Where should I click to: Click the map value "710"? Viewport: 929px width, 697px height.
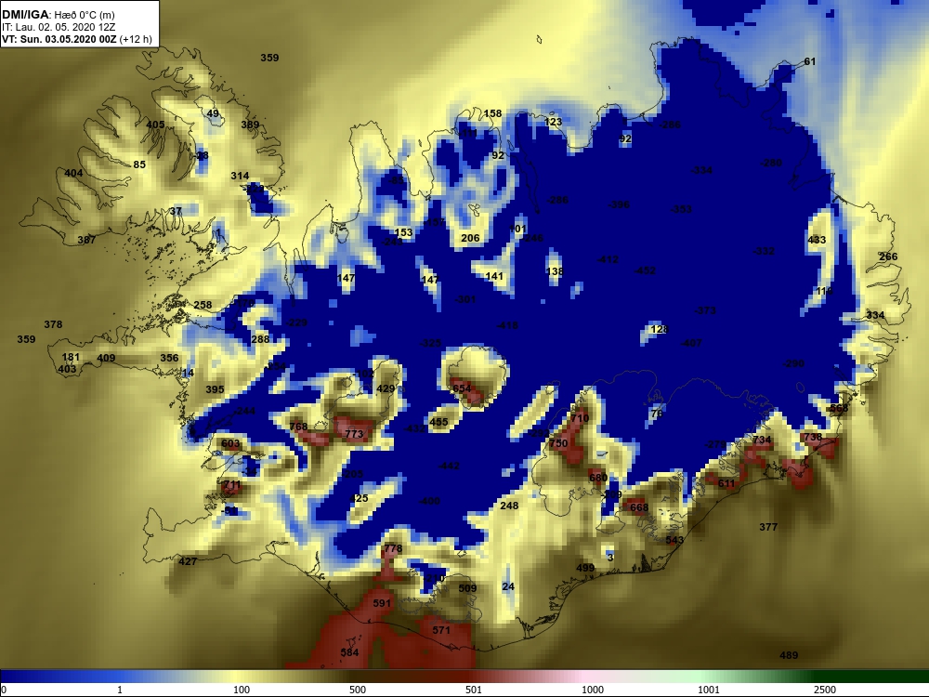click(580, 418)
